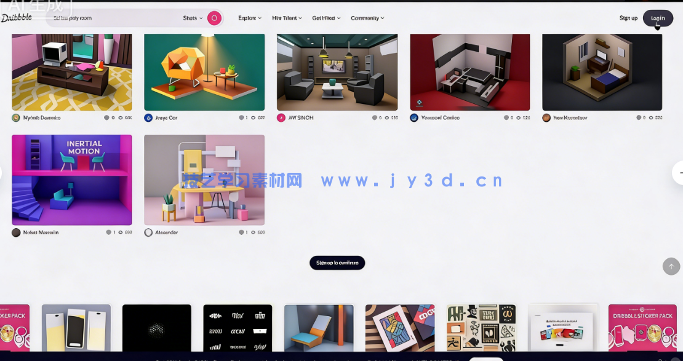Click the Log in button

pos(658,18)
